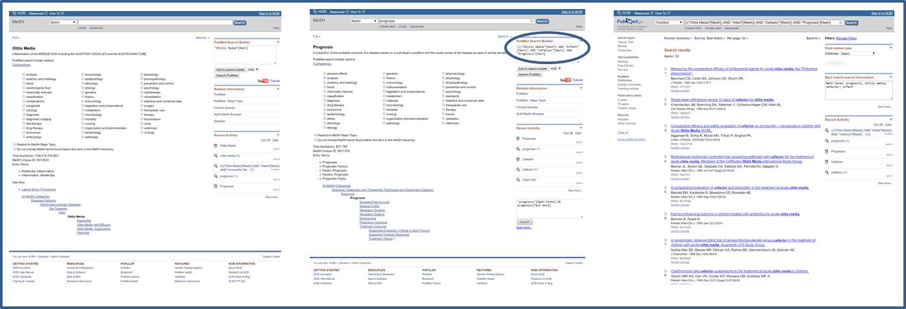Image resolution: width=906 pixels, height=309 pixels.
Task: Select the checkbox for the first search result
Action: tap(667, 68)
